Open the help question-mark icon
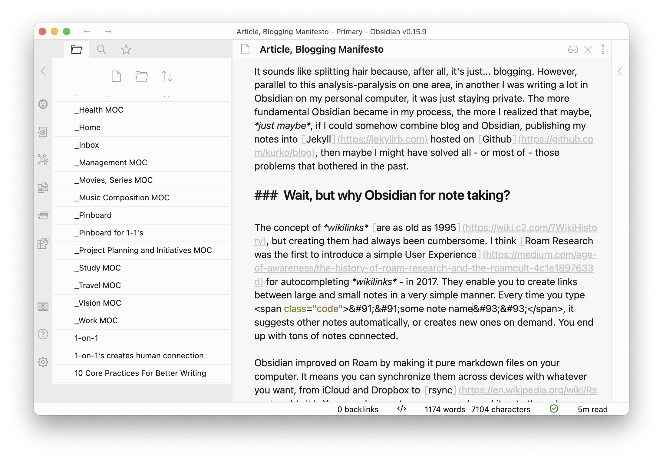This screenshot has height=460, width=663. [43, 334]
